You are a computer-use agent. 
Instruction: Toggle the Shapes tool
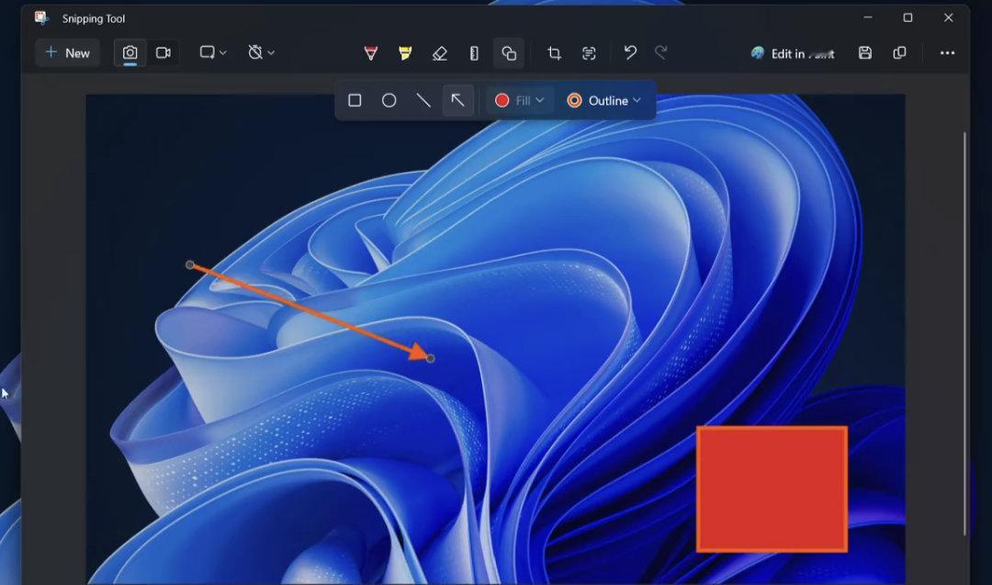tap(509, 54)
